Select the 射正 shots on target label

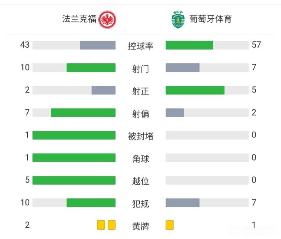140,91
